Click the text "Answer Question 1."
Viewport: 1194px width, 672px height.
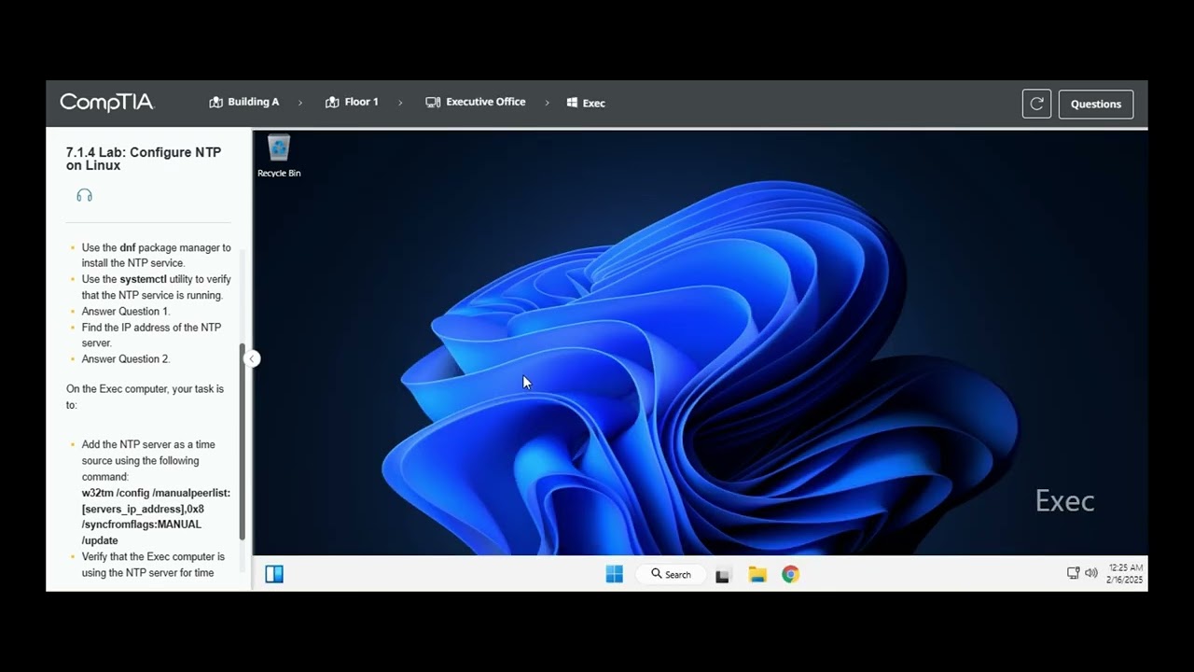(x=126, y=311)
